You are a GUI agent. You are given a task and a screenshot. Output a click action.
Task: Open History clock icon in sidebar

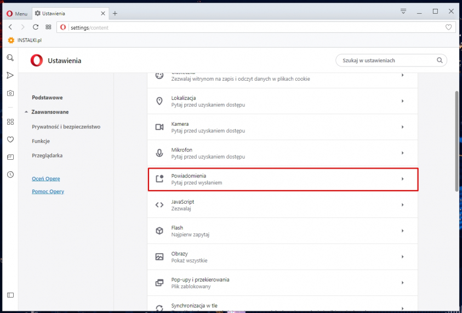point(10,175)
